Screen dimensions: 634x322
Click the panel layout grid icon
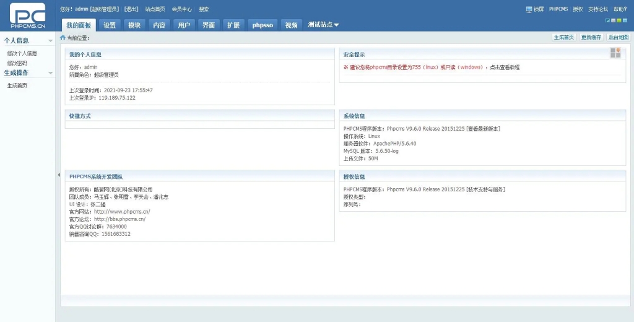tap(615, 53)
